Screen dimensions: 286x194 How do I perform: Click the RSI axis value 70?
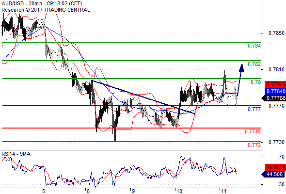pos(282,157)
